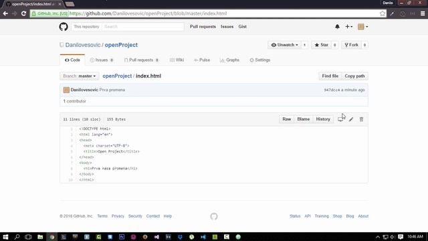Open the user avatar menu

coord(362,27)
